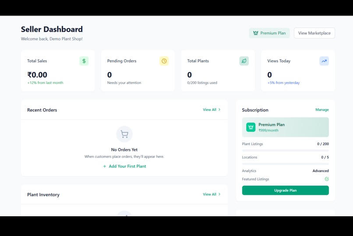Click '+12% from last month' text

[45, 83]
